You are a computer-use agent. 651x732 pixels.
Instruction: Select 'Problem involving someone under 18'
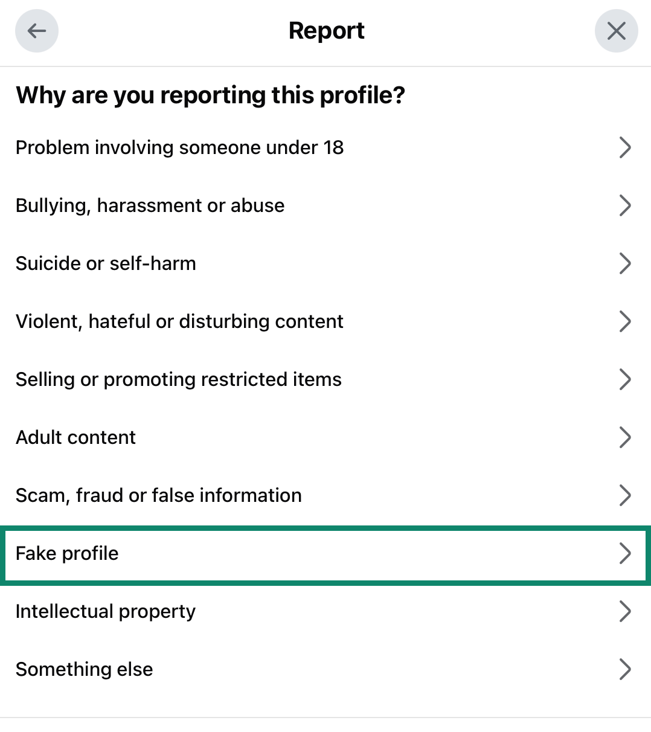179,147
